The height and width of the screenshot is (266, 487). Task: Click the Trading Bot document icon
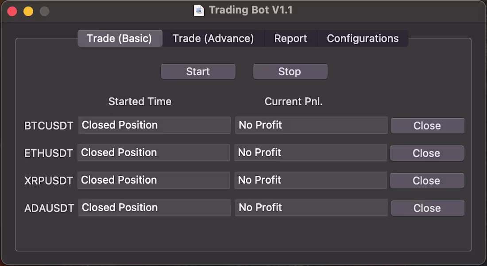199,10
